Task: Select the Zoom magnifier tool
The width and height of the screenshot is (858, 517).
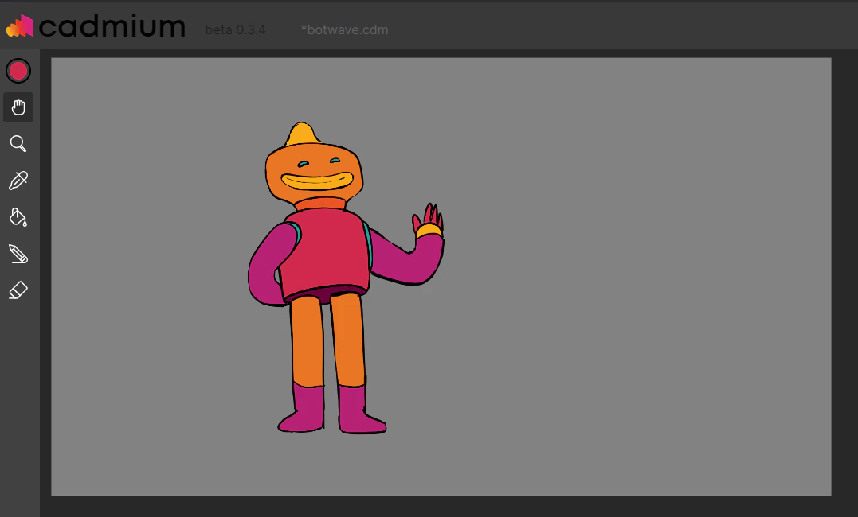Action: tap(18, 144)
